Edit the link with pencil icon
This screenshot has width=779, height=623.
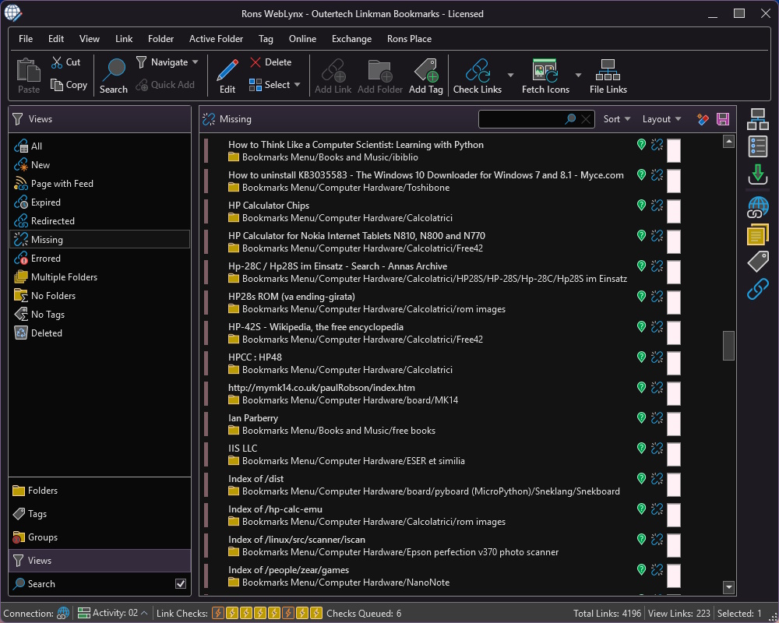click(x=227, y=76)
